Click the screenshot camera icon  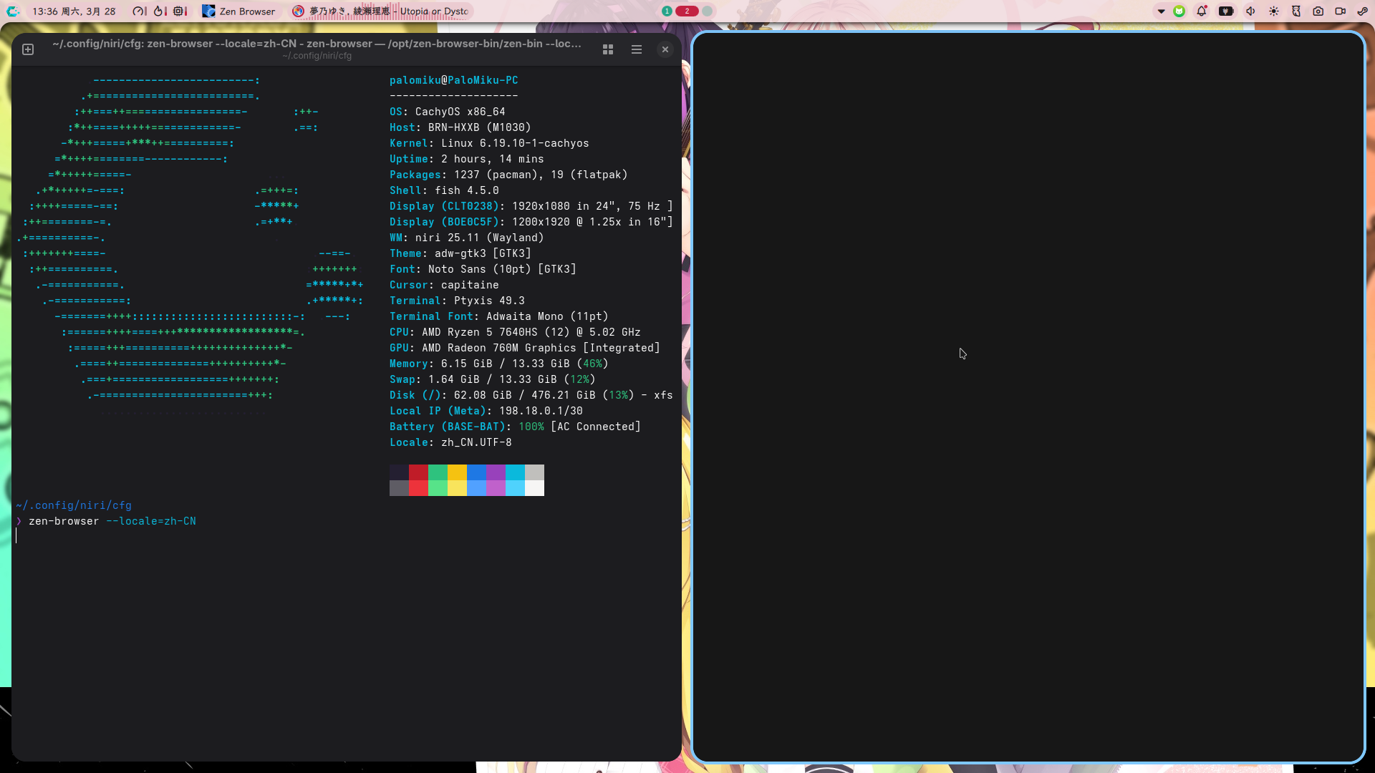tap(1318, 11)
